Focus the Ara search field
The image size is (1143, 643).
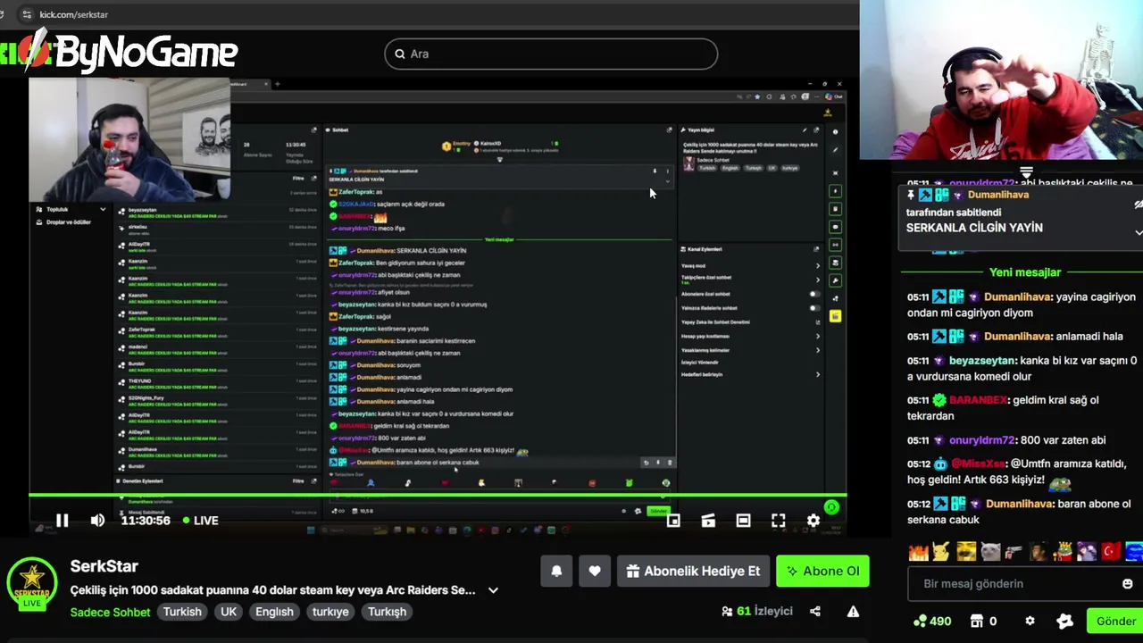pyautogui.click(x=551, y=54)
